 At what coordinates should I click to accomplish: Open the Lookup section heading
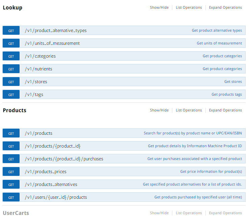13,8
